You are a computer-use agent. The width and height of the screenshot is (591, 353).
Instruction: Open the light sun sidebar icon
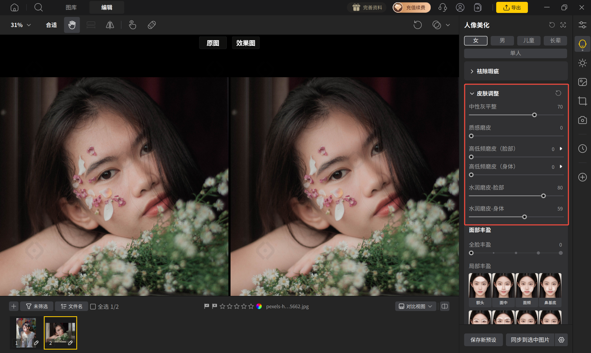tap(582, 63)
